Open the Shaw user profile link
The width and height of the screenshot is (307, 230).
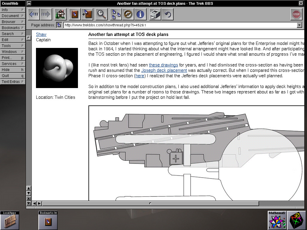41,34
